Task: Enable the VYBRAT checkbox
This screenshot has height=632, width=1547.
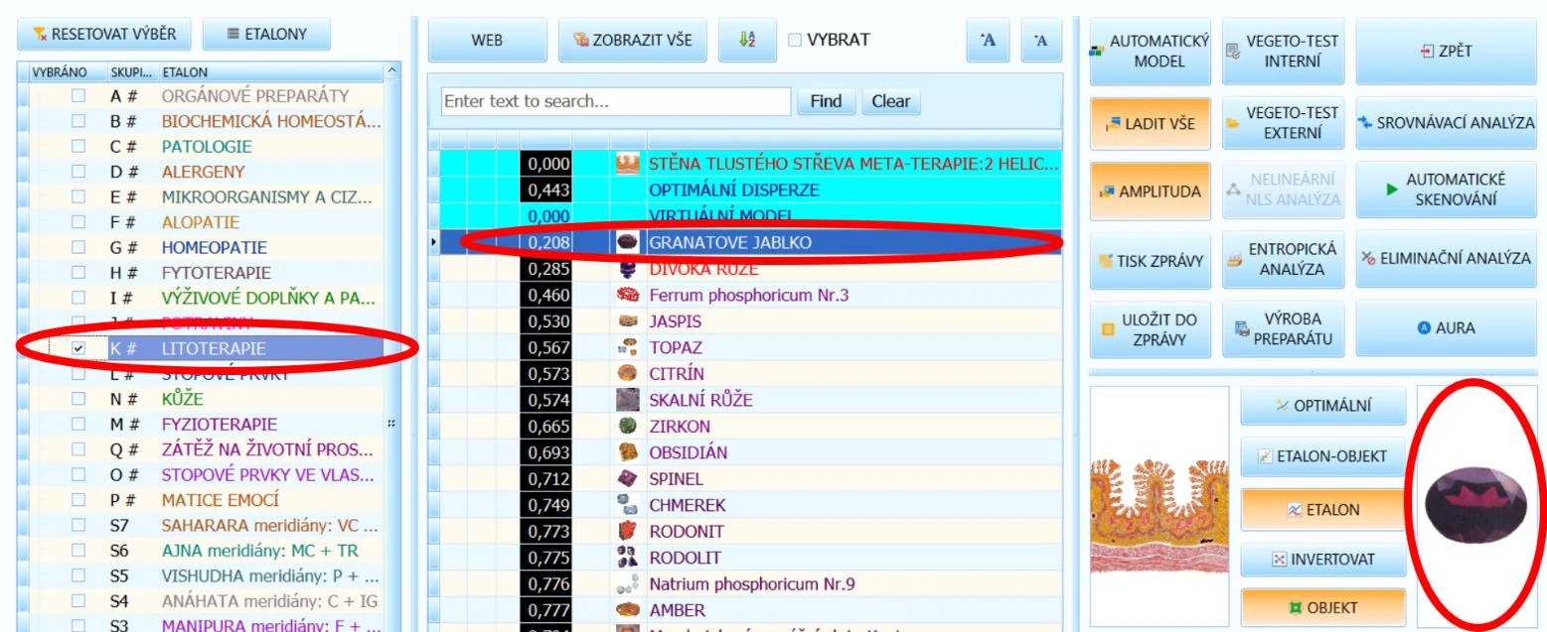Action: (x=795, y=41)
